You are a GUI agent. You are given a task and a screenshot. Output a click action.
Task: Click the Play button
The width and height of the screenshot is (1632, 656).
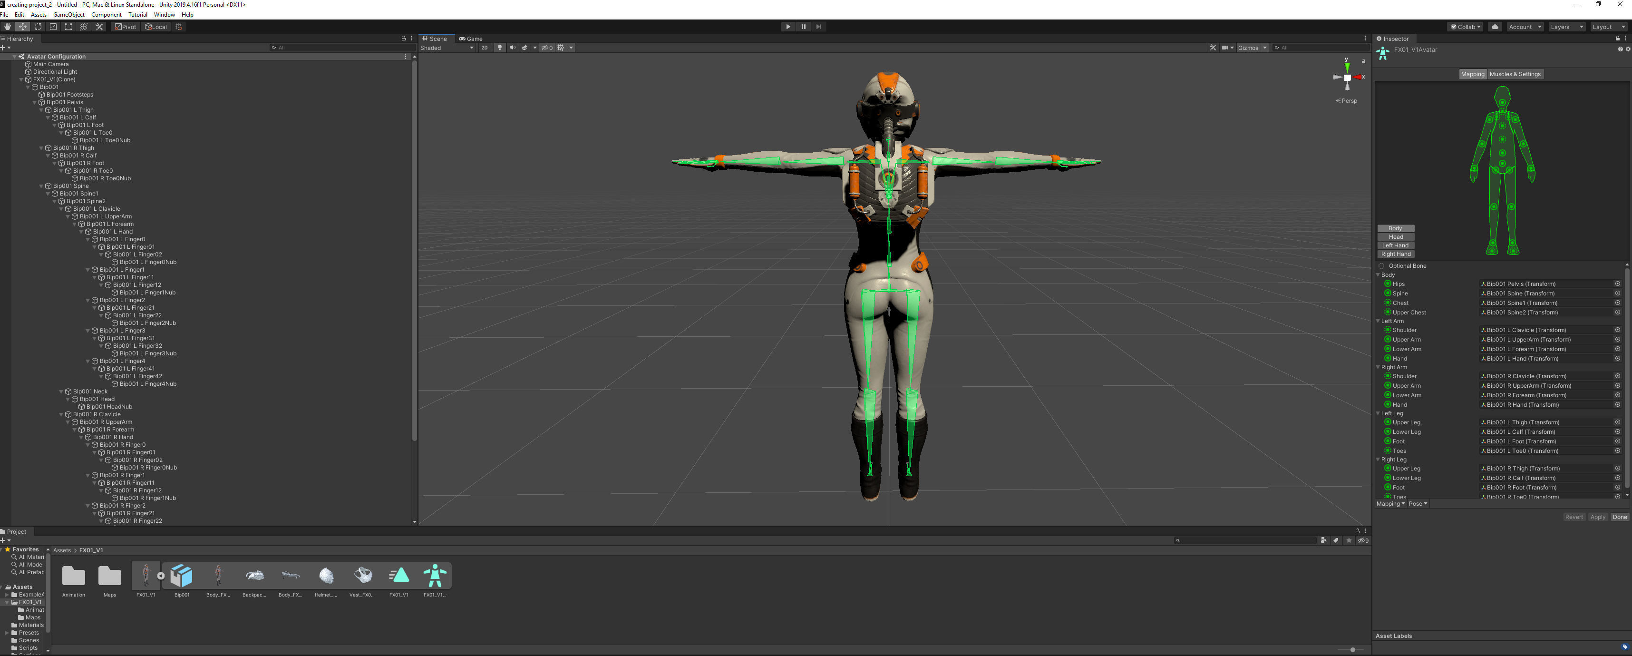tap(787, 27)
